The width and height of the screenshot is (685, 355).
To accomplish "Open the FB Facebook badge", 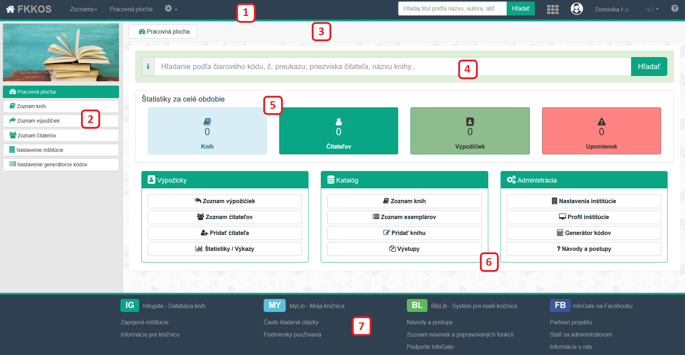I will pos(560,305).
